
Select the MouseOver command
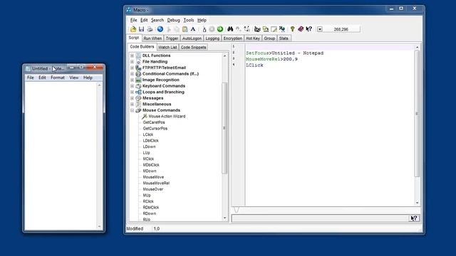153,189
